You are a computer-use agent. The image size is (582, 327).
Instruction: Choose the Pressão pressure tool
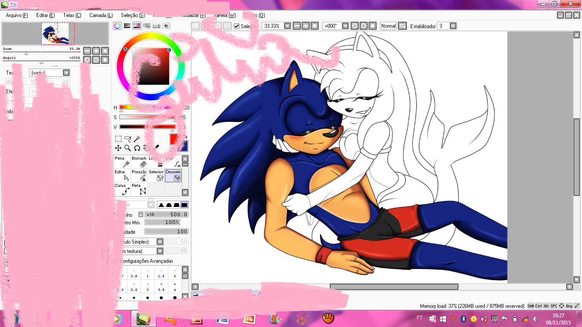[139, 175]
